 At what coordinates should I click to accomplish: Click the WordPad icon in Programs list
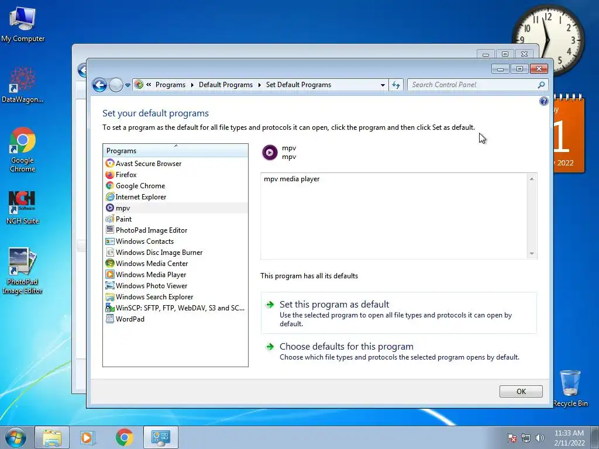pyautogui.click(x=110, y=319)
